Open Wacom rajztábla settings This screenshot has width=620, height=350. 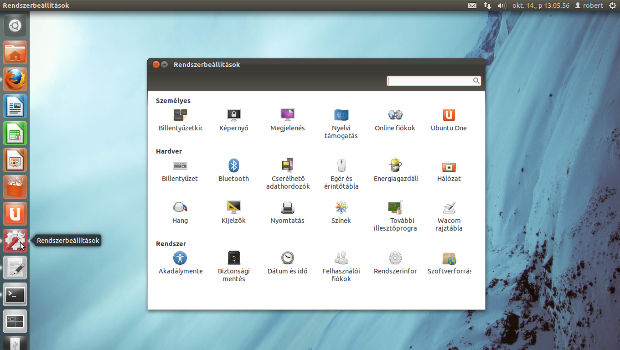(449, 216)
